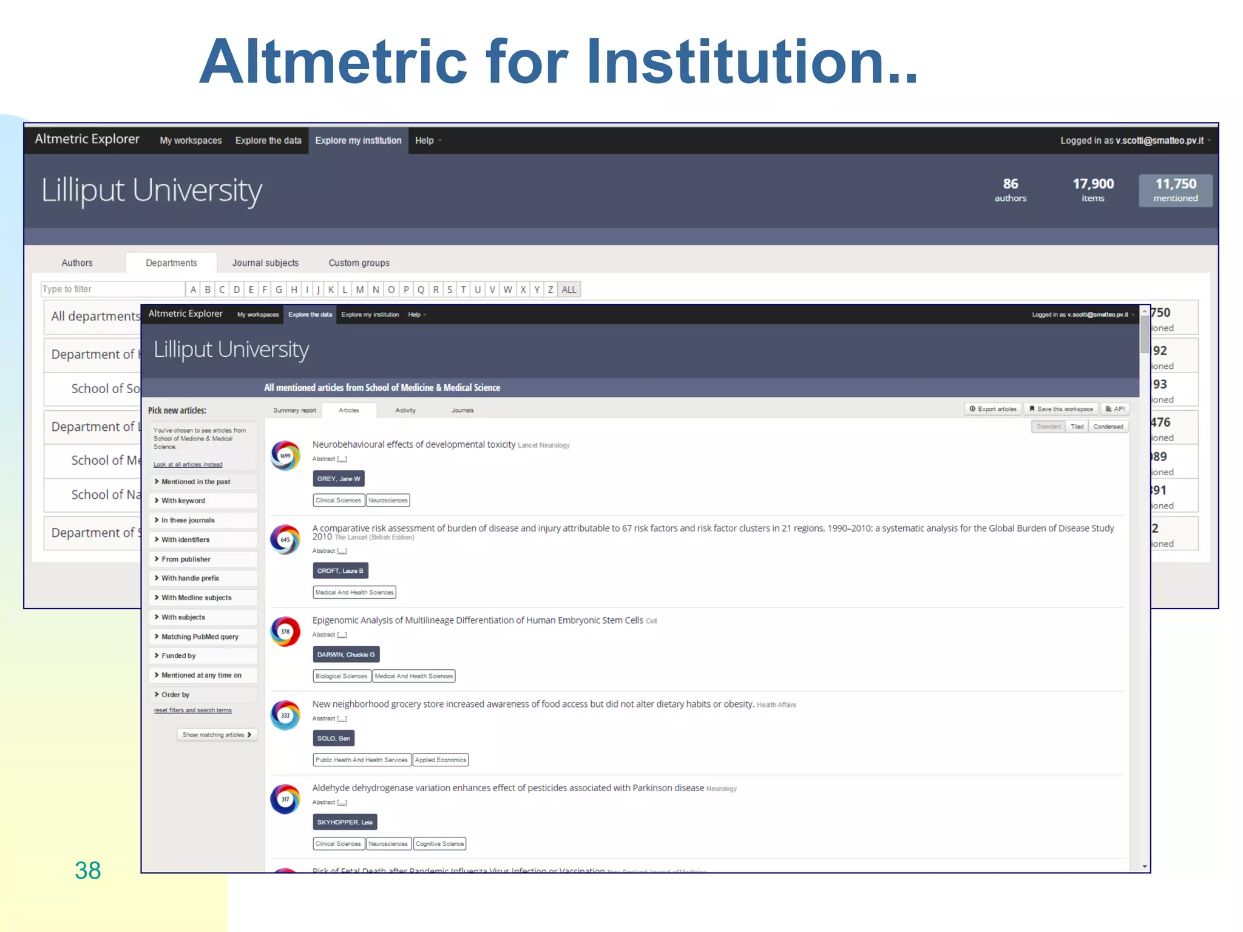Click the 'Show matching articles' button
The height and width of the screenshot is (932, 1243).
pos(217,735)
